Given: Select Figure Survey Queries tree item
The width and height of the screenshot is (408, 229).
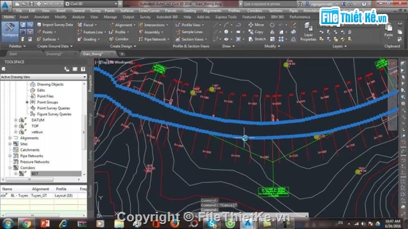Looking at the screenshot, I should [x=54, y=114].
